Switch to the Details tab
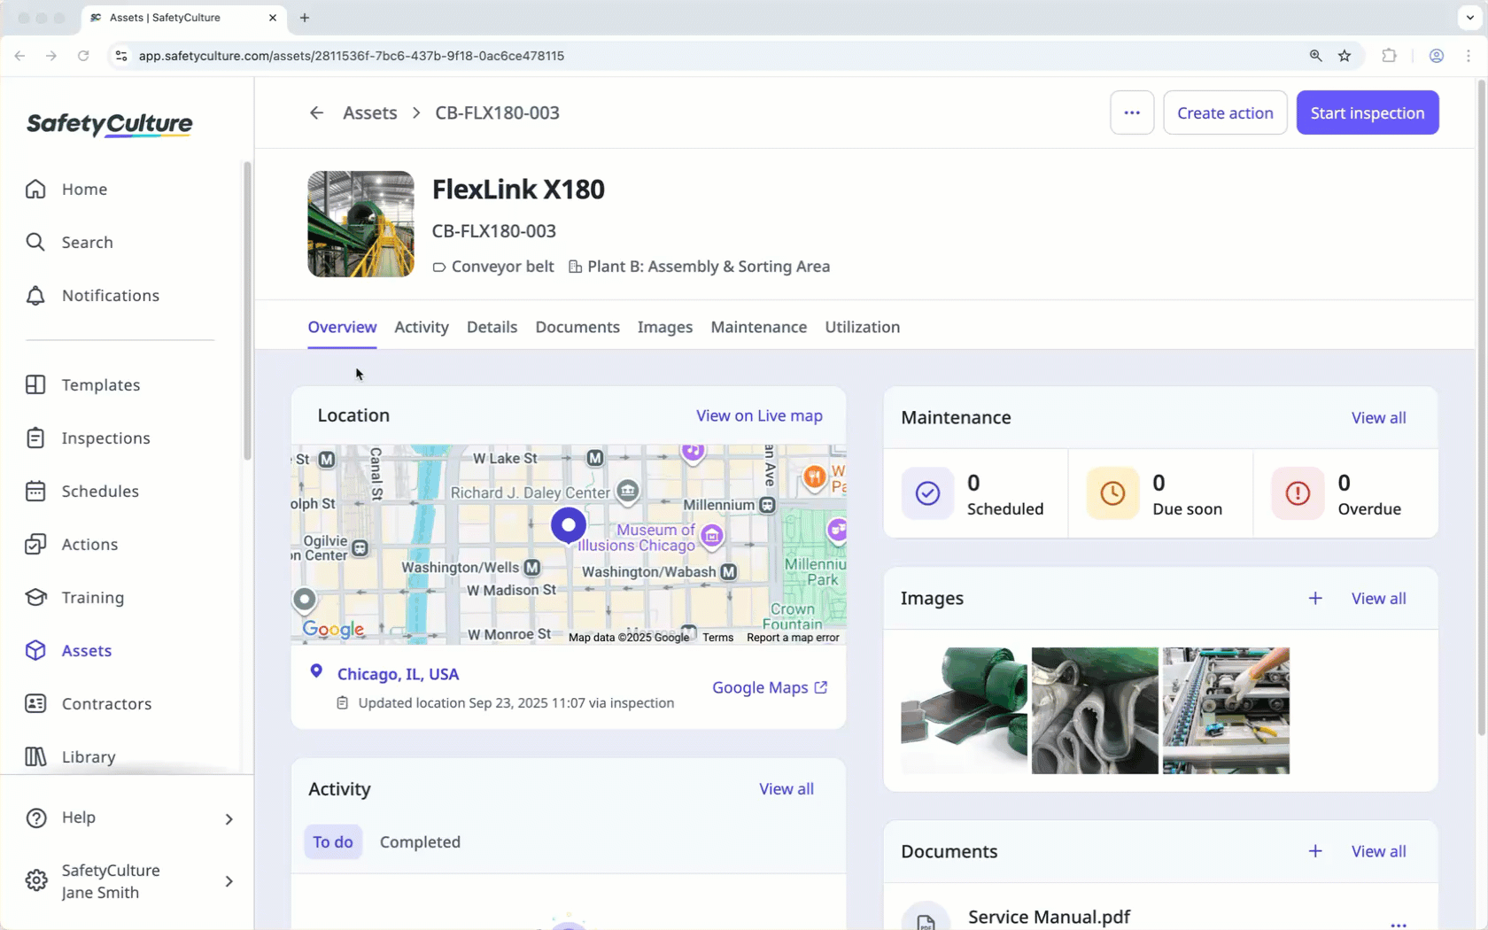 [492, 327]
